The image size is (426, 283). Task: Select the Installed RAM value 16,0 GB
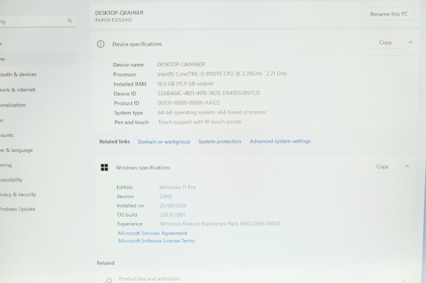pyautogui.click(x=185, y=84)
